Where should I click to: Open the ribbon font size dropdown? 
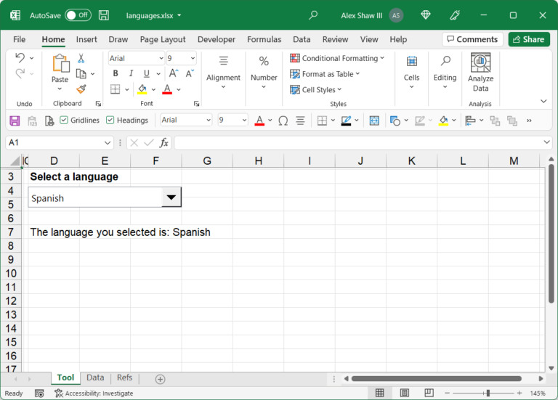[193, 58]
